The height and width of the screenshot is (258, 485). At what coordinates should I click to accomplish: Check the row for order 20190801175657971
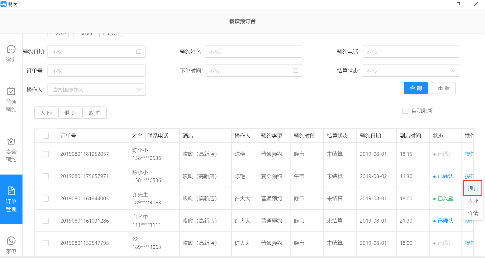[x=46, y=176]
